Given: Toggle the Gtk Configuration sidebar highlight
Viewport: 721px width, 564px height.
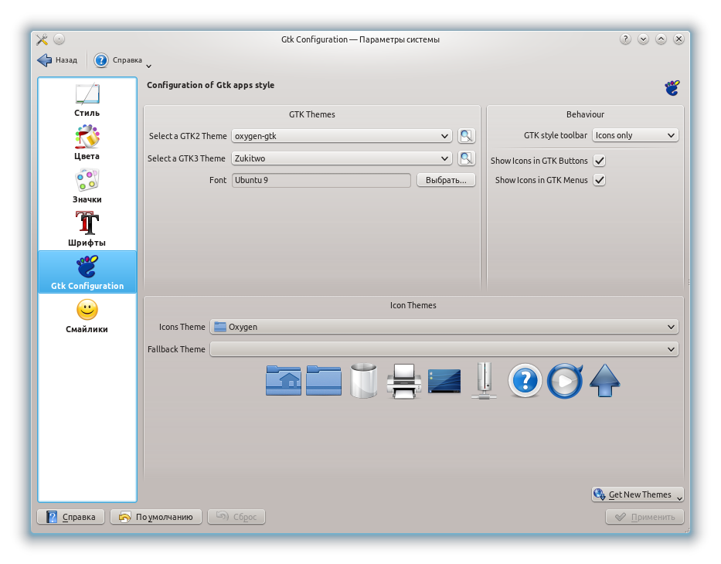Looking at the screenshot, I should click(86, 272).
